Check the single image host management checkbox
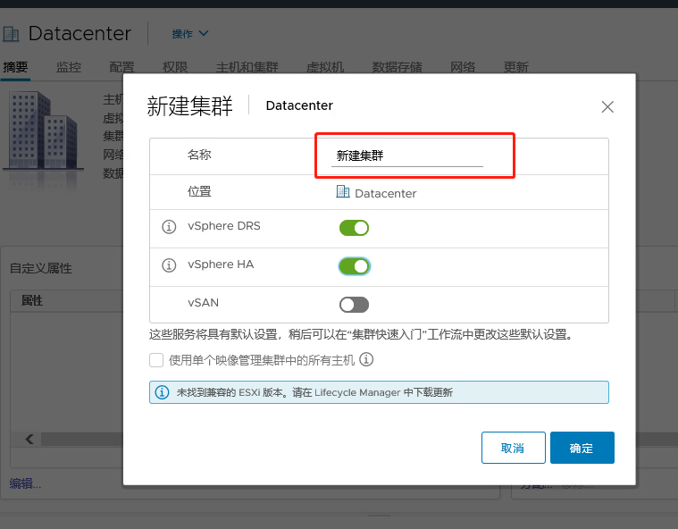This screenshot has width=678, height=529. [x=156, y=360]
